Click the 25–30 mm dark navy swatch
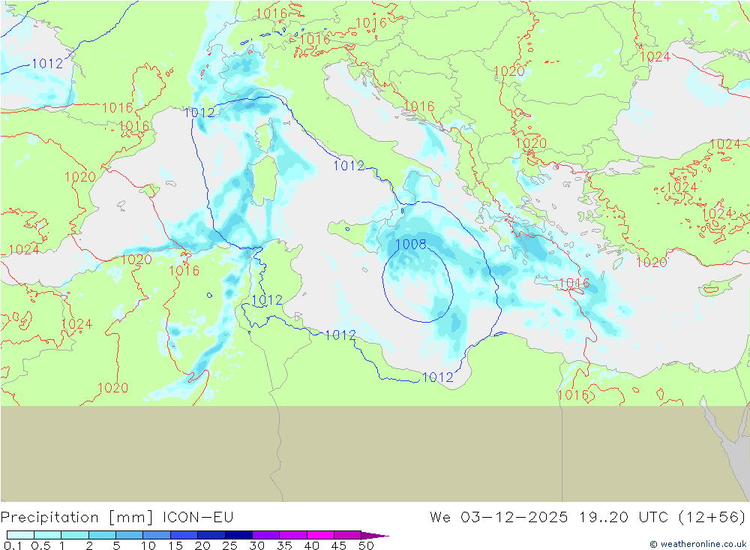The height and width of the screenshot is (550, 750). pos(238,535)
